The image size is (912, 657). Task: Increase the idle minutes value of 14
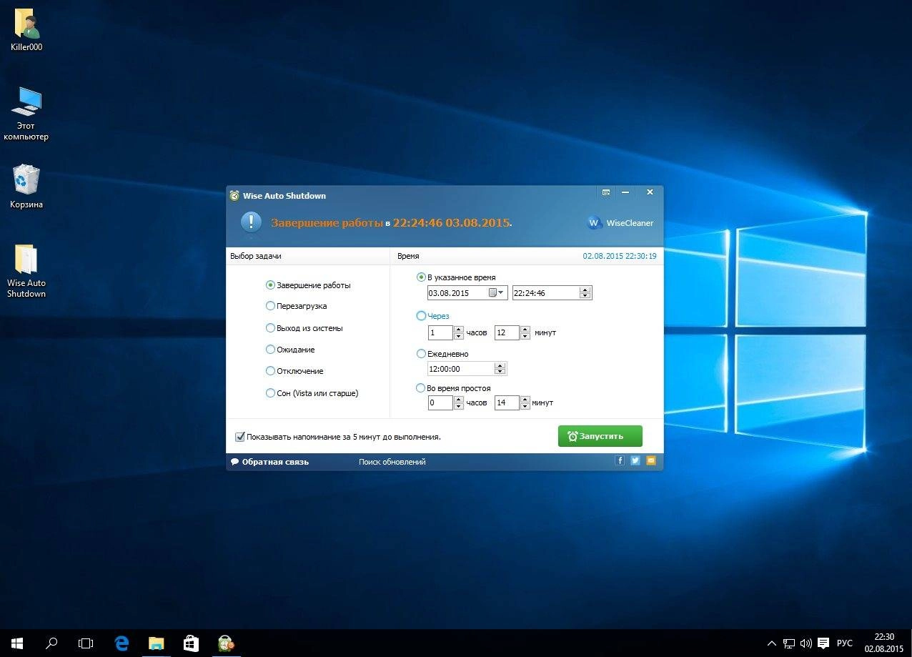point(525,400)
